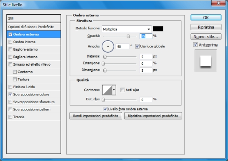The image size is (228, 161).
Task: Click the Opacità slider handle
Action: [128, 36]
